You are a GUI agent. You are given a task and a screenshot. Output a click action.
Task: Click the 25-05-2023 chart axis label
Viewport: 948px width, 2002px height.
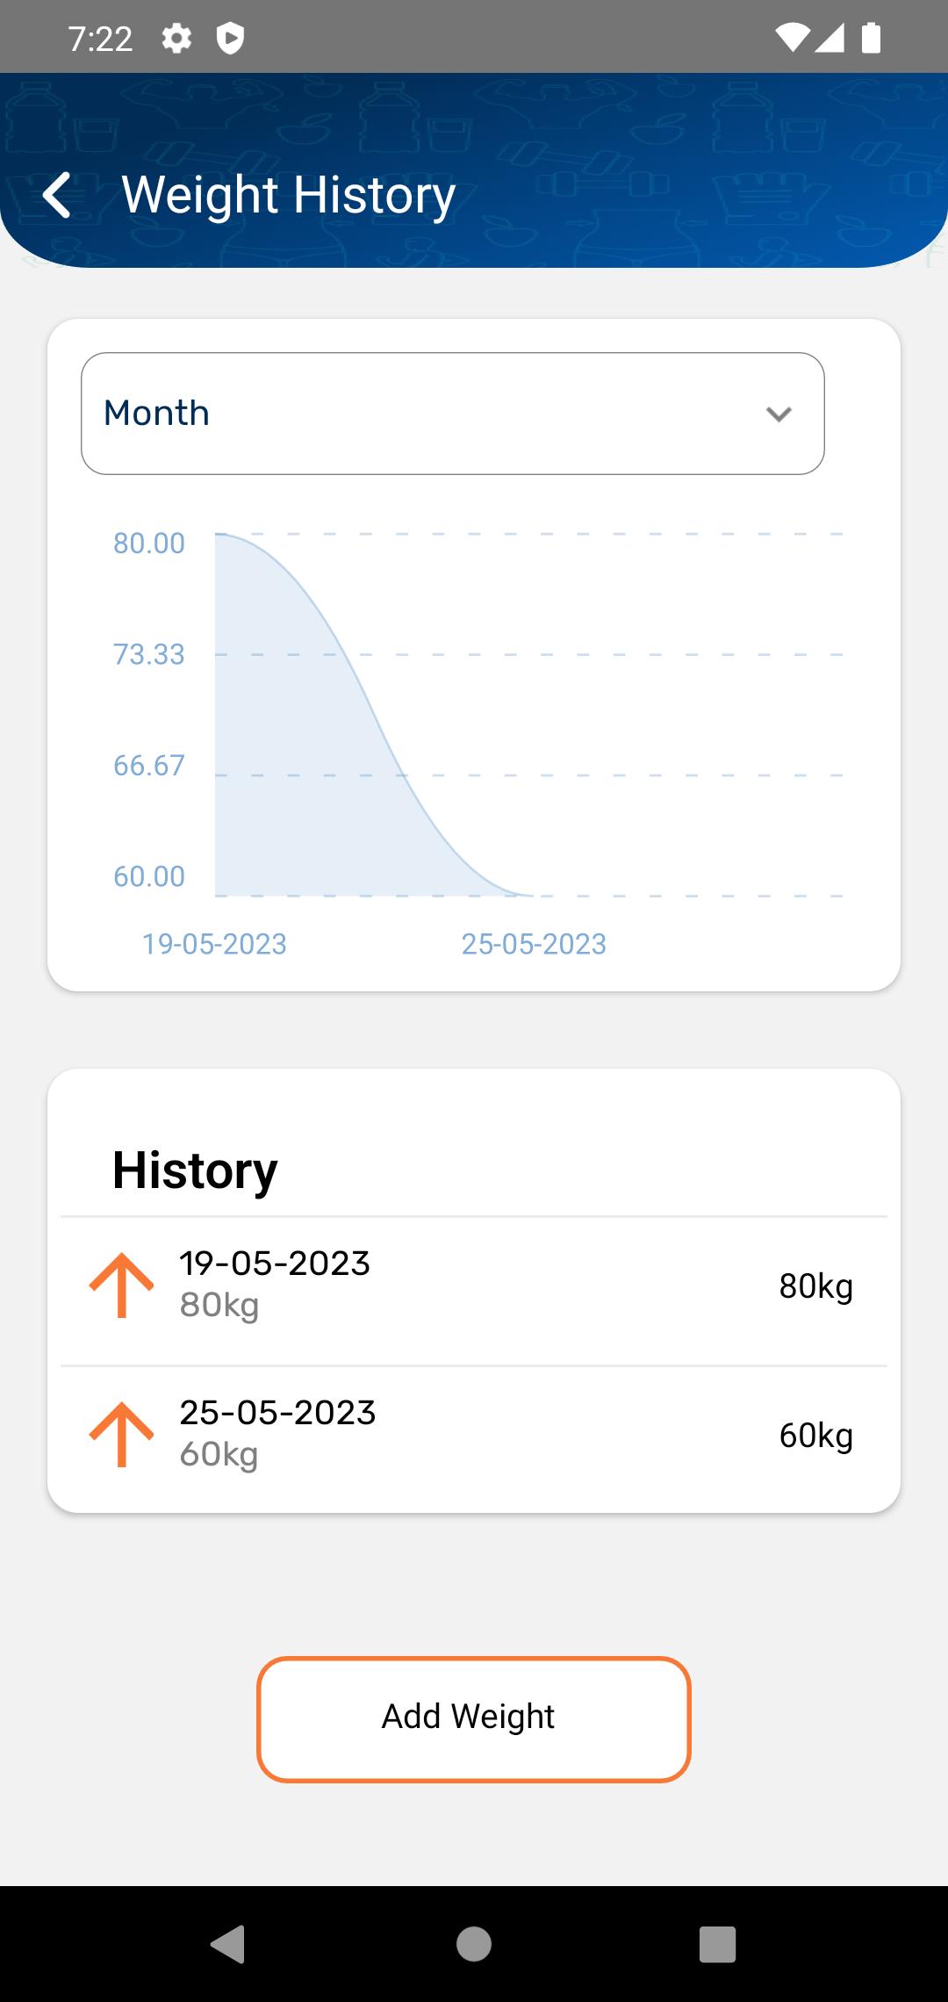(x=534, y=944)
